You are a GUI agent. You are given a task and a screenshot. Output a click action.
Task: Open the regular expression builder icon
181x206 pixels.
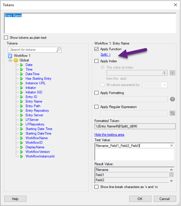point(172,113)
